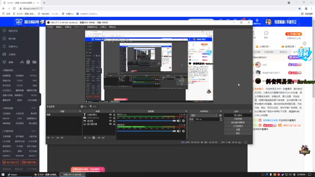Toggle lock on the video capture source
The width and height of the screenshot is (315, 177).
(x=114, y=118)
